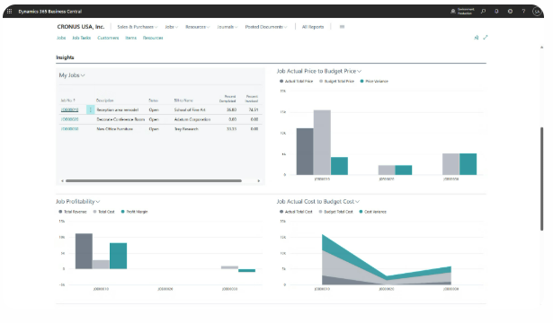Click the expand page arrows icon
Viewport: 553px width, 323px height.
pyautogui.click(x=486, y=38)
